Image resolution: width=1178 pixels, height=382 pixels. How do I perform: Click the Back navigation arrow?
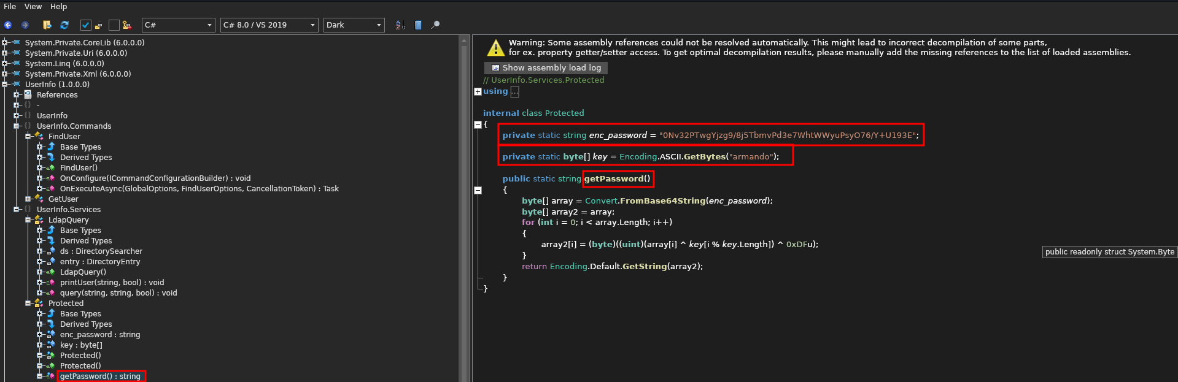click(8, 25)
